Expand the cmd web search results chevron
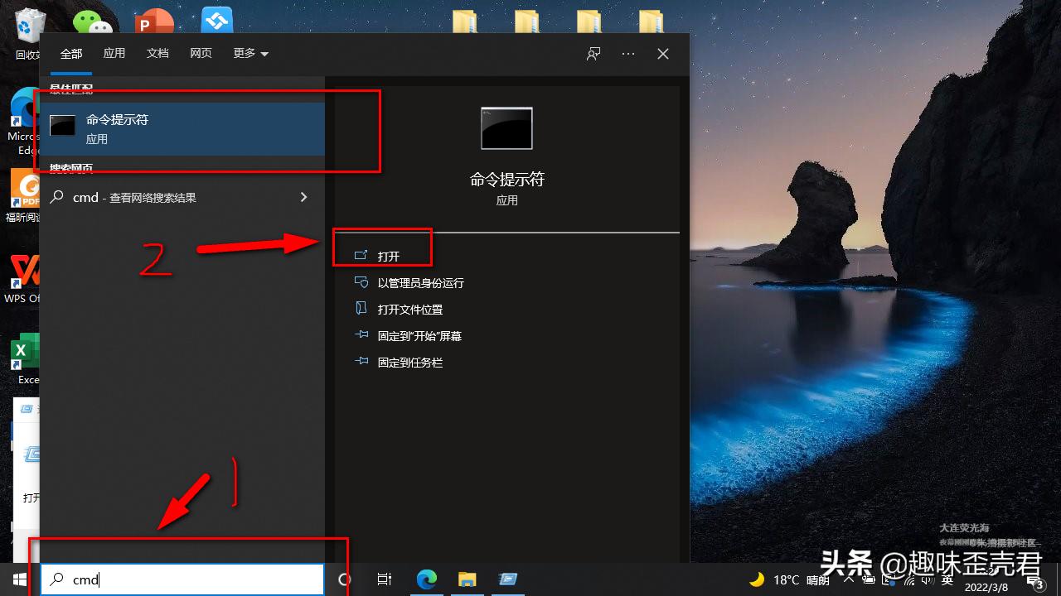Image resolution: width=1061 pixels, height=596 pixels. click(303, 197)
